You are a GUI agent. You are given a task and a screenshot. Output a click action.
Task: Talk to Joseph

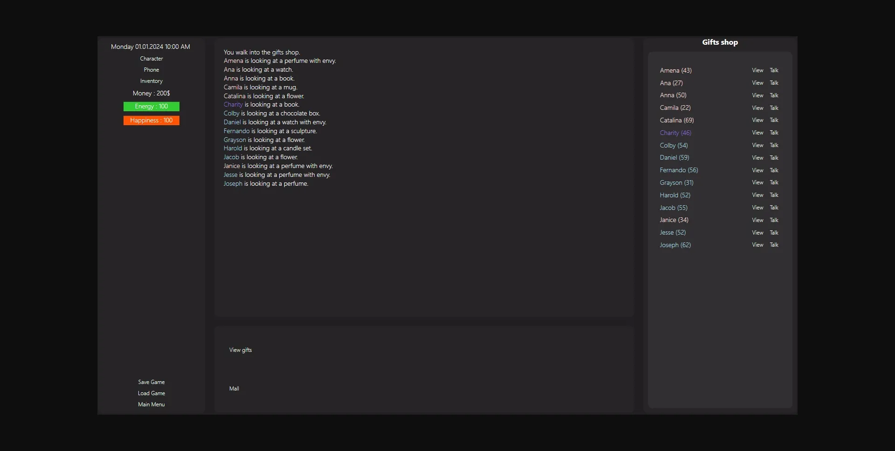point(774,245)
